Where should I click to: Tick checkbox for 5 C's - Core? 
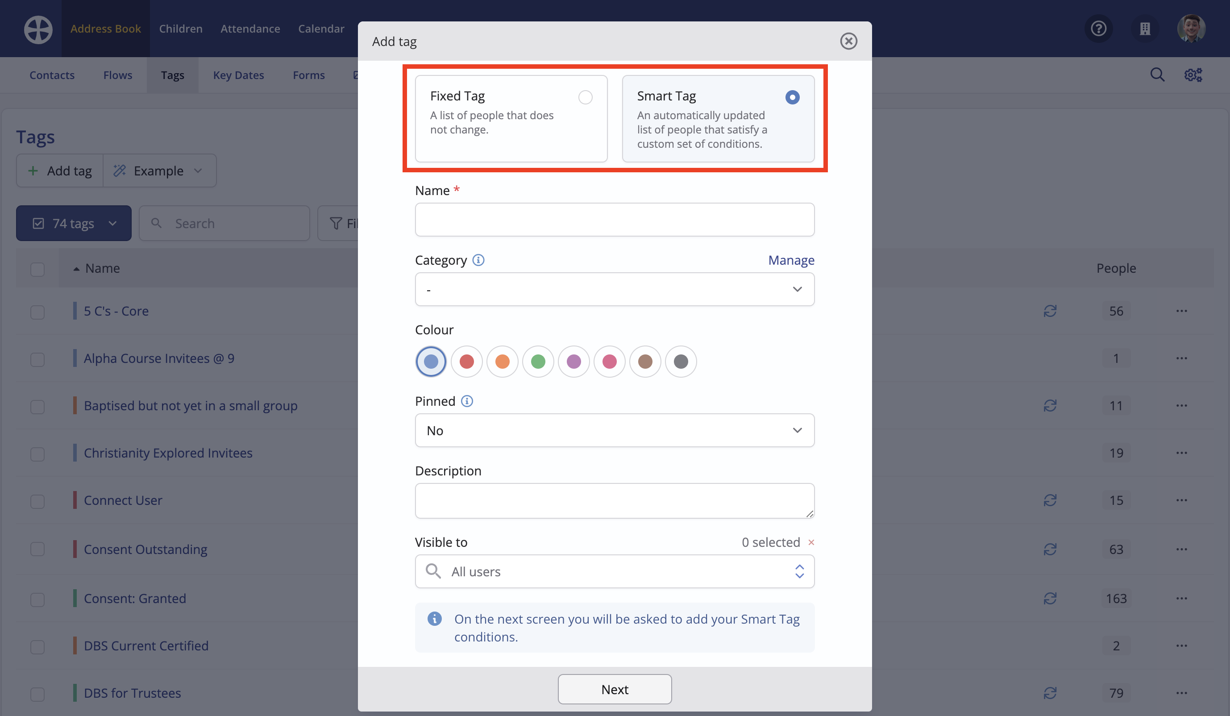37,312
